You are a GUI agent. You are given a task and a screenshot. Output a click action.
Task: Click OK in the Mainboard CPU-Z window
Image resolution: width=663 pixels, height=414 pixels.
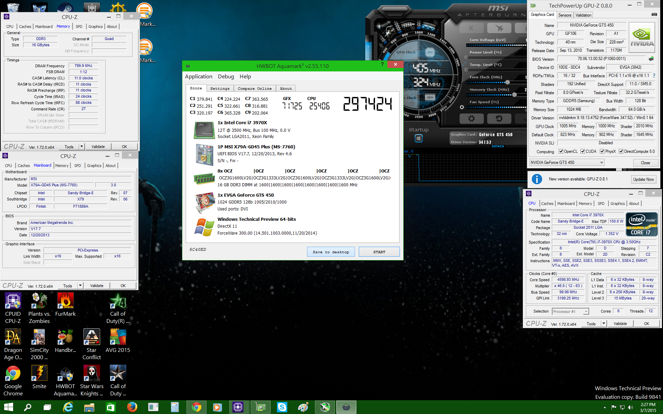tap(123, 286)
